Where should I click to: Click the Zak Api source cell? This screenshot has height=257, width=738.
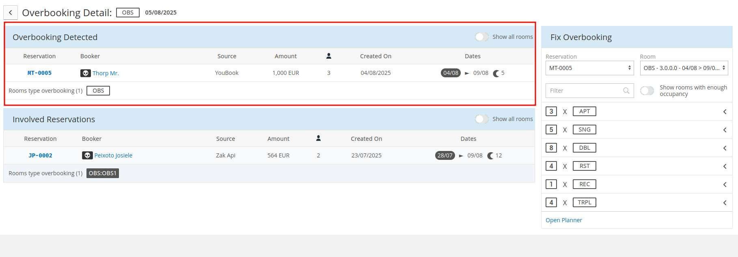coord(226,155)
